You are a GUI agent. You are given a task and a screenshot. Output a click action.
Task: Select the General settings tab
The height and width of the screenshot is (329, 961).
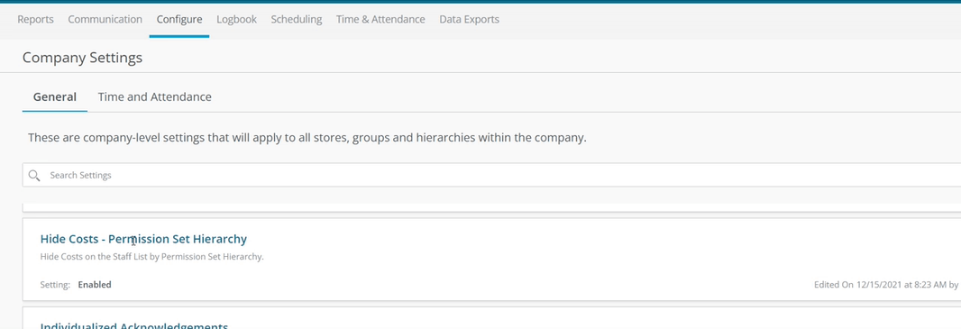coord(55,96)
